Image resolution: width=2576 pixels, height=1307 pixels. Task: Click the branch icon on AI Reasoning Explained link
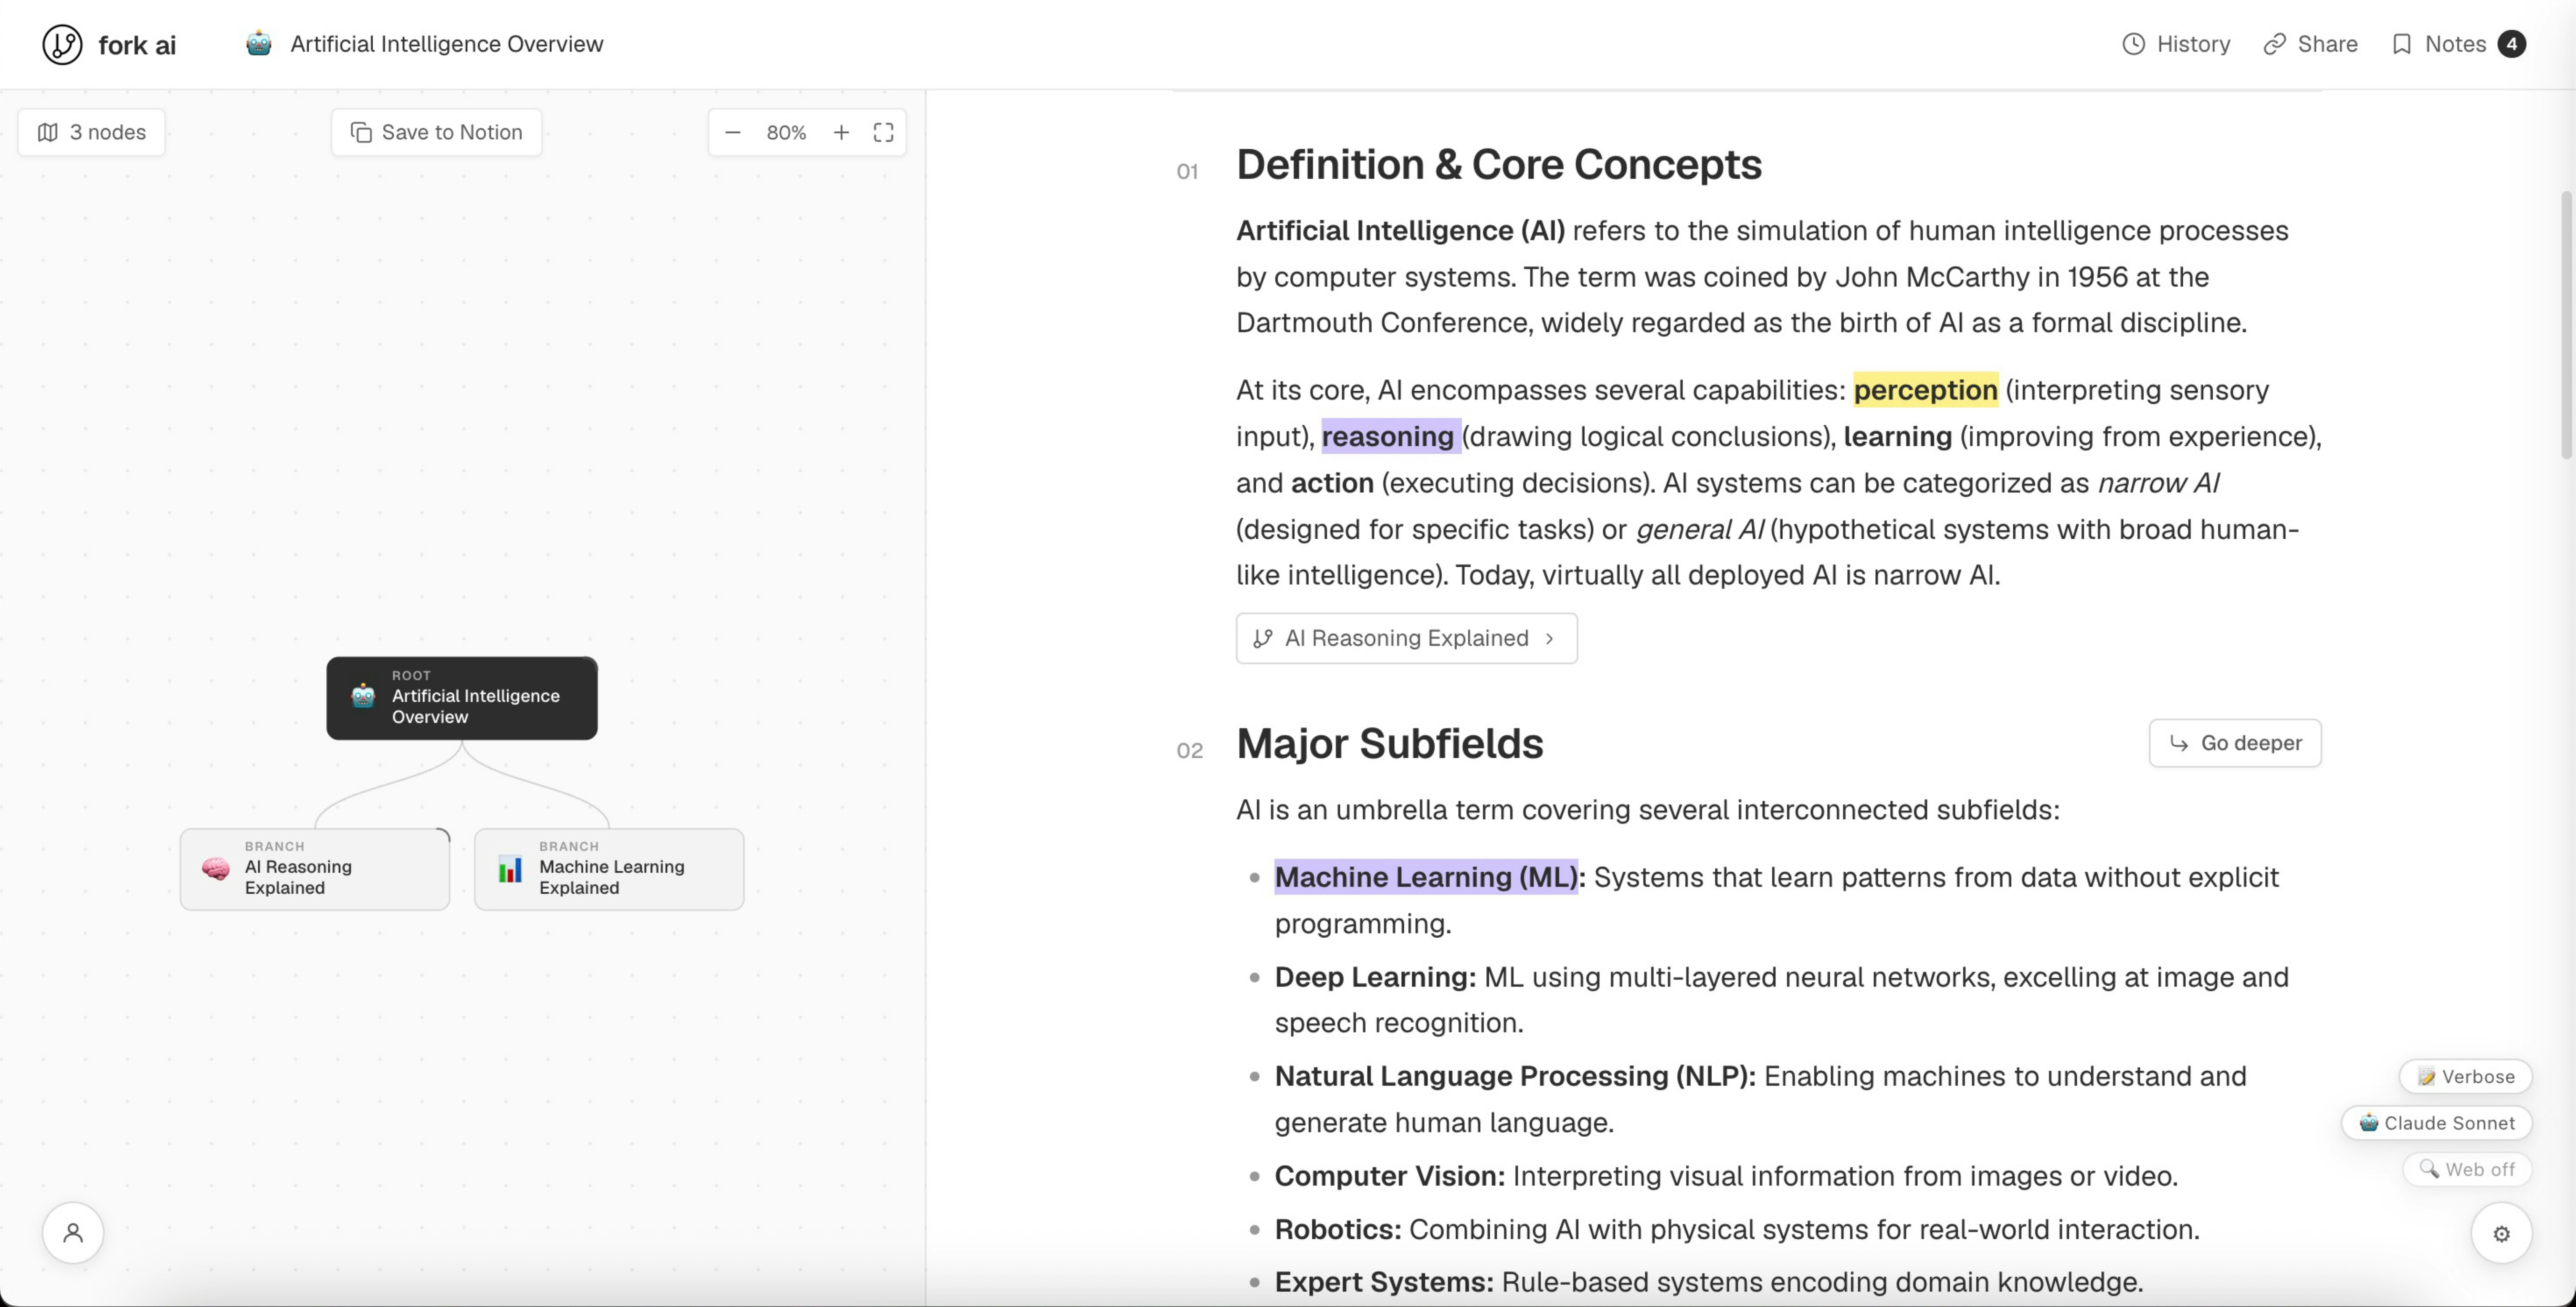coord(1263,638)
